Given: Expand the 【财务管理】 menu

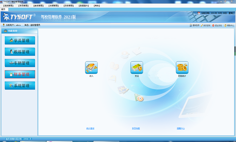Looking at the screenshot, I should tap(69, 6).
